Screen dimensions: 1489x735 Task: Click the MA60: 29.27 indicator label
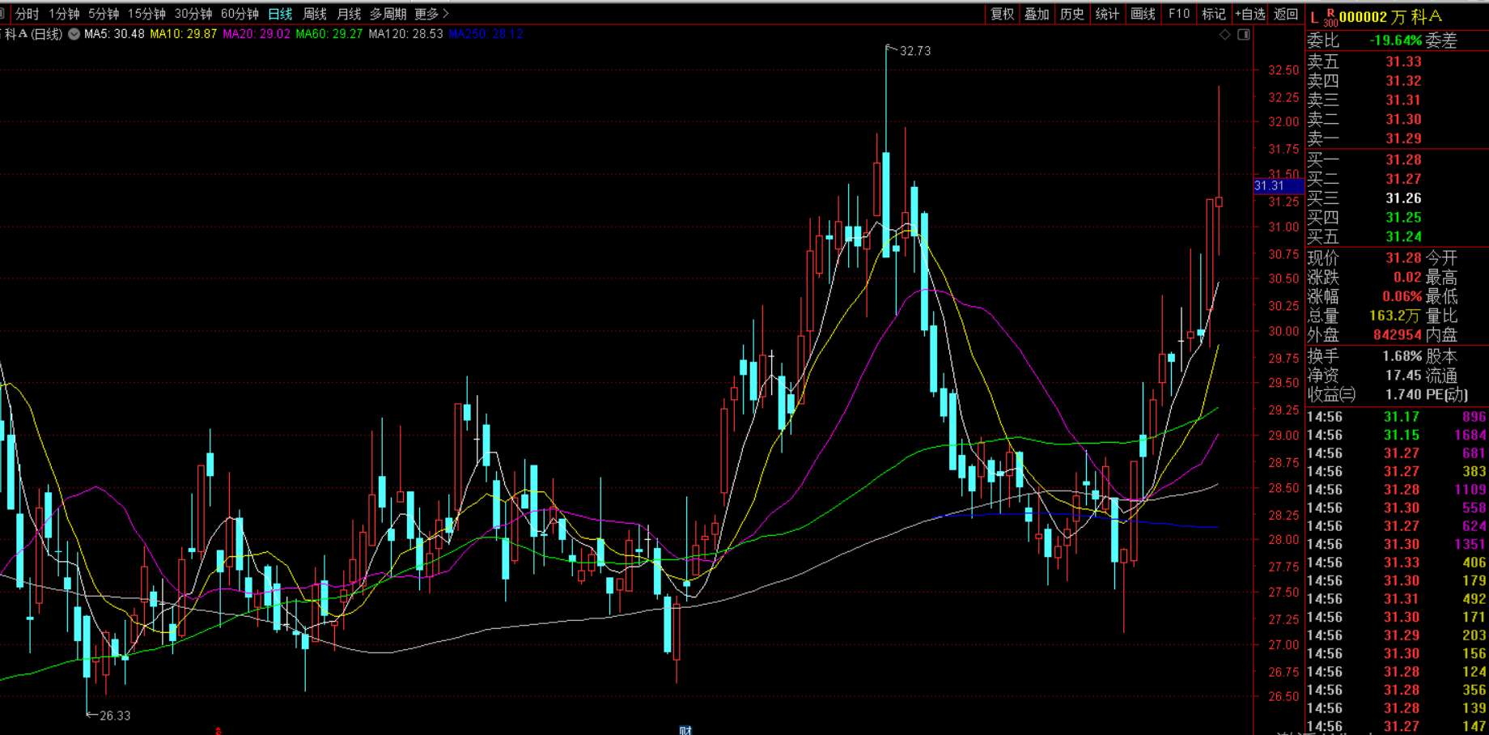[x=329, y=34]
